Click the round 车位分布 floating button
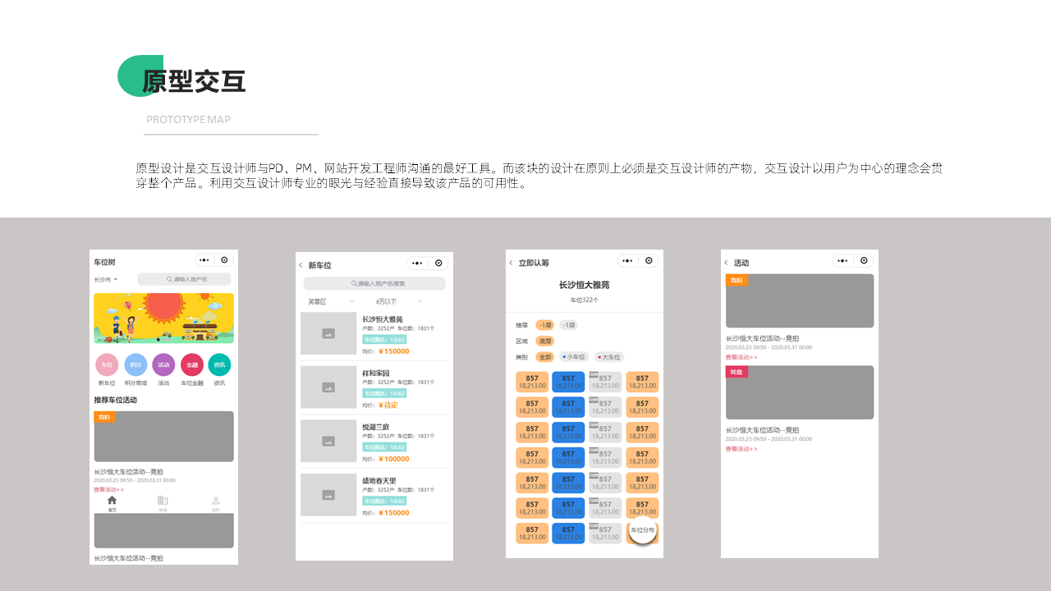1051x591 pixels. (643, 530)
